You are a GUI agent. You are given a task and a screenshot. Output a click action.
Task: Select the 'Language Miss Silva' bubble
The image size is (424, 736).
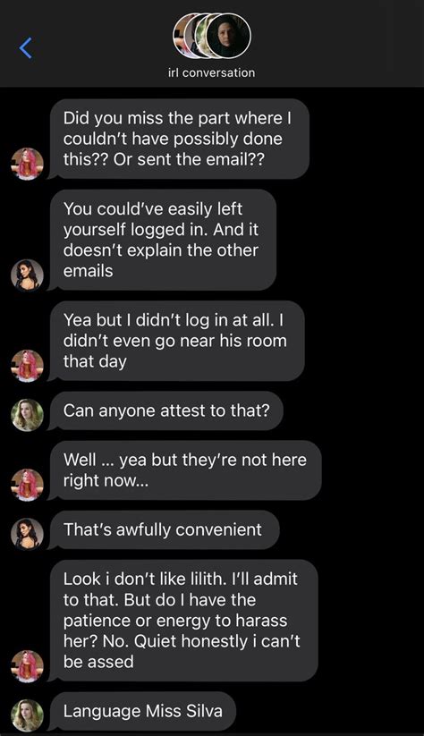143,711
